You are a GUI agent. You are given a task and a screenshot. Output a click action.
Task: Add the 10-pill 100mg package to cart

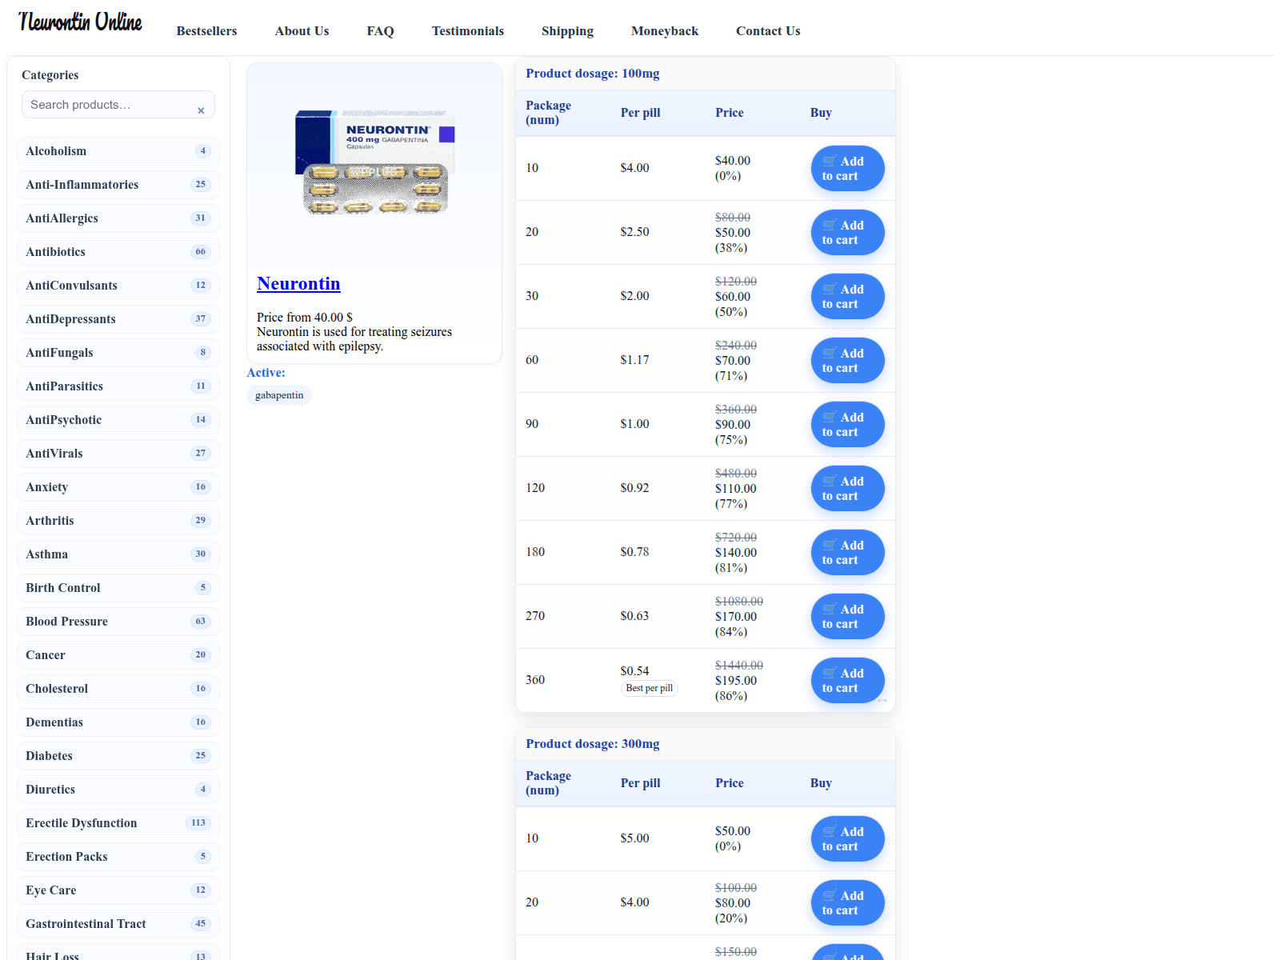pyautogui.click(x=847, y=169)
